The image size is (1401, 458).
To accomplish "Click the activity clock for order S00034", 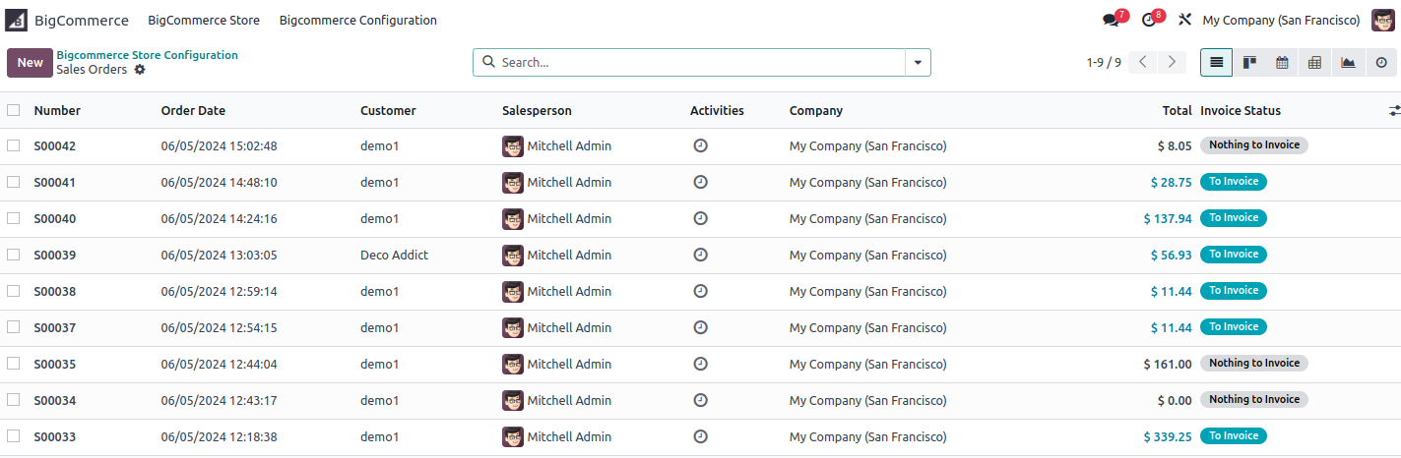I will (700, 400).
